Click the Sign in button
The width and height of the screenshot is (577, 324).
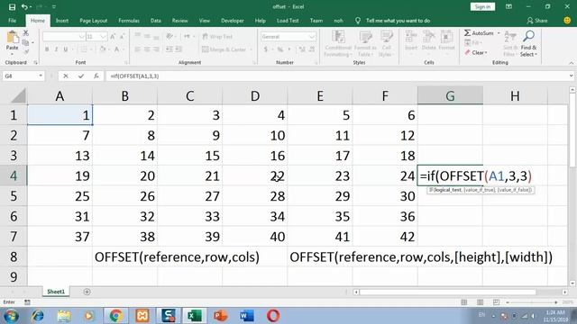click(x=482, y=6)
